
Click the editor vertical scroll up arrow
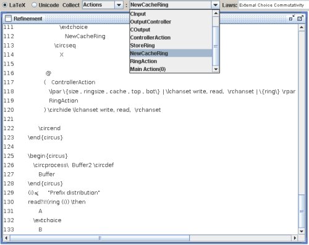(302, 27)
